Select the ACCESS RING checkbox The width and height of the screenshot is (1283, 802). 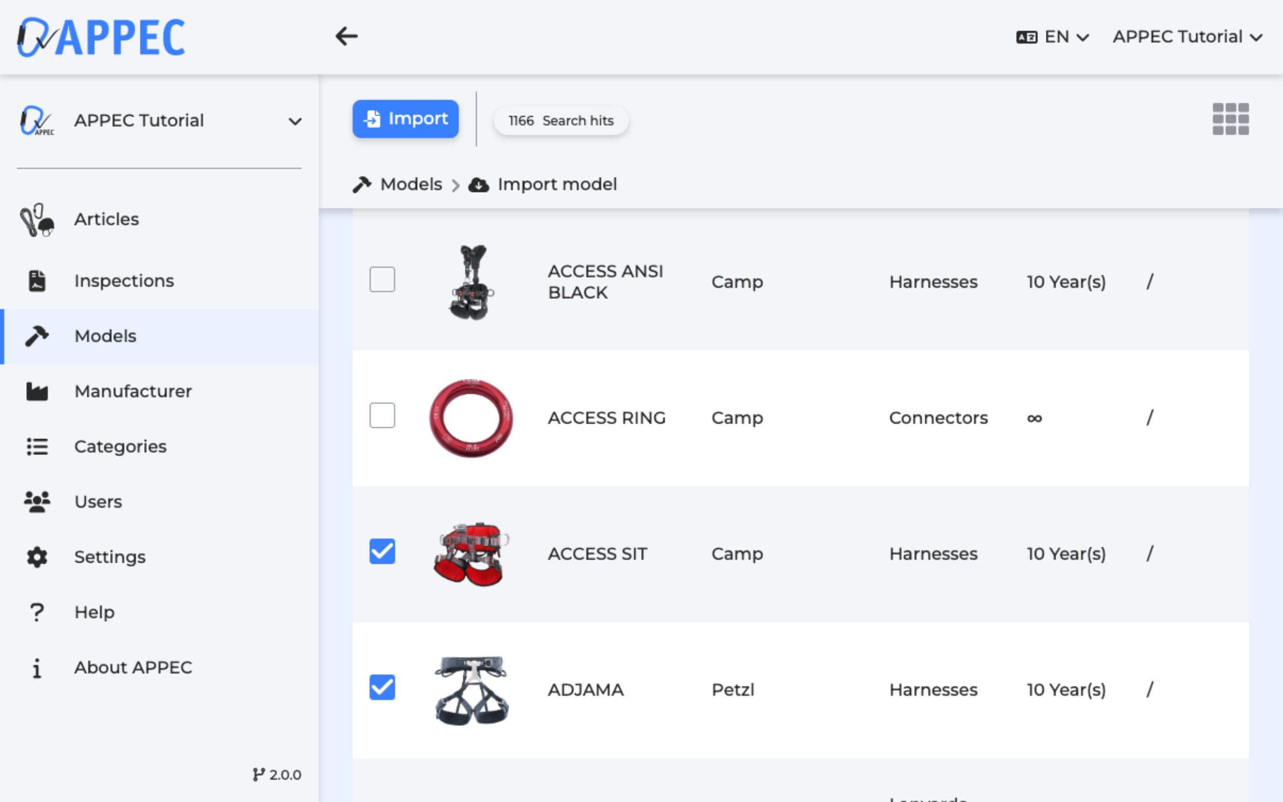click(x=382, y=415)
